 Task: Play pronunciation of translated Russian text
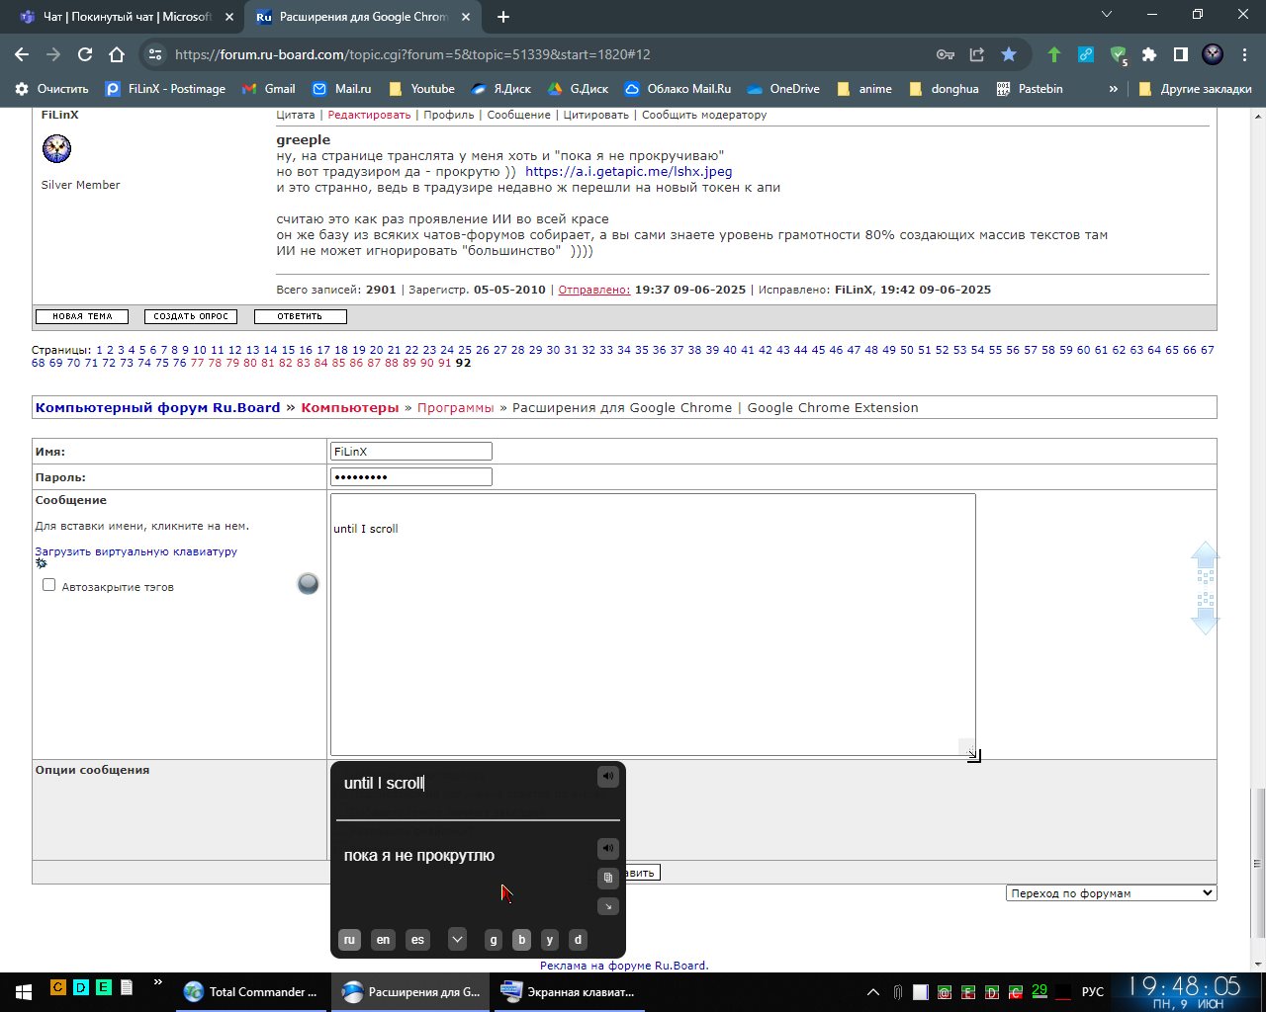[x=607, y=848]
